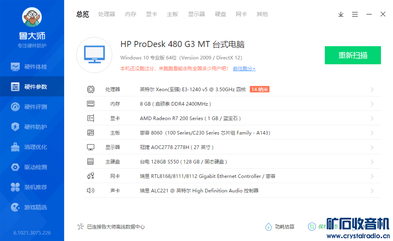
Task: Follow the 前往跑分 link
Action: (244, 69)
